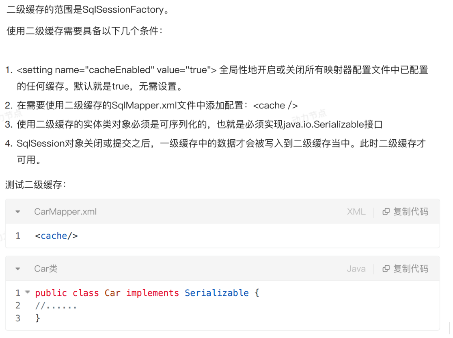Open the Java language selector label

pyautogui.click(x=356, y=269)
